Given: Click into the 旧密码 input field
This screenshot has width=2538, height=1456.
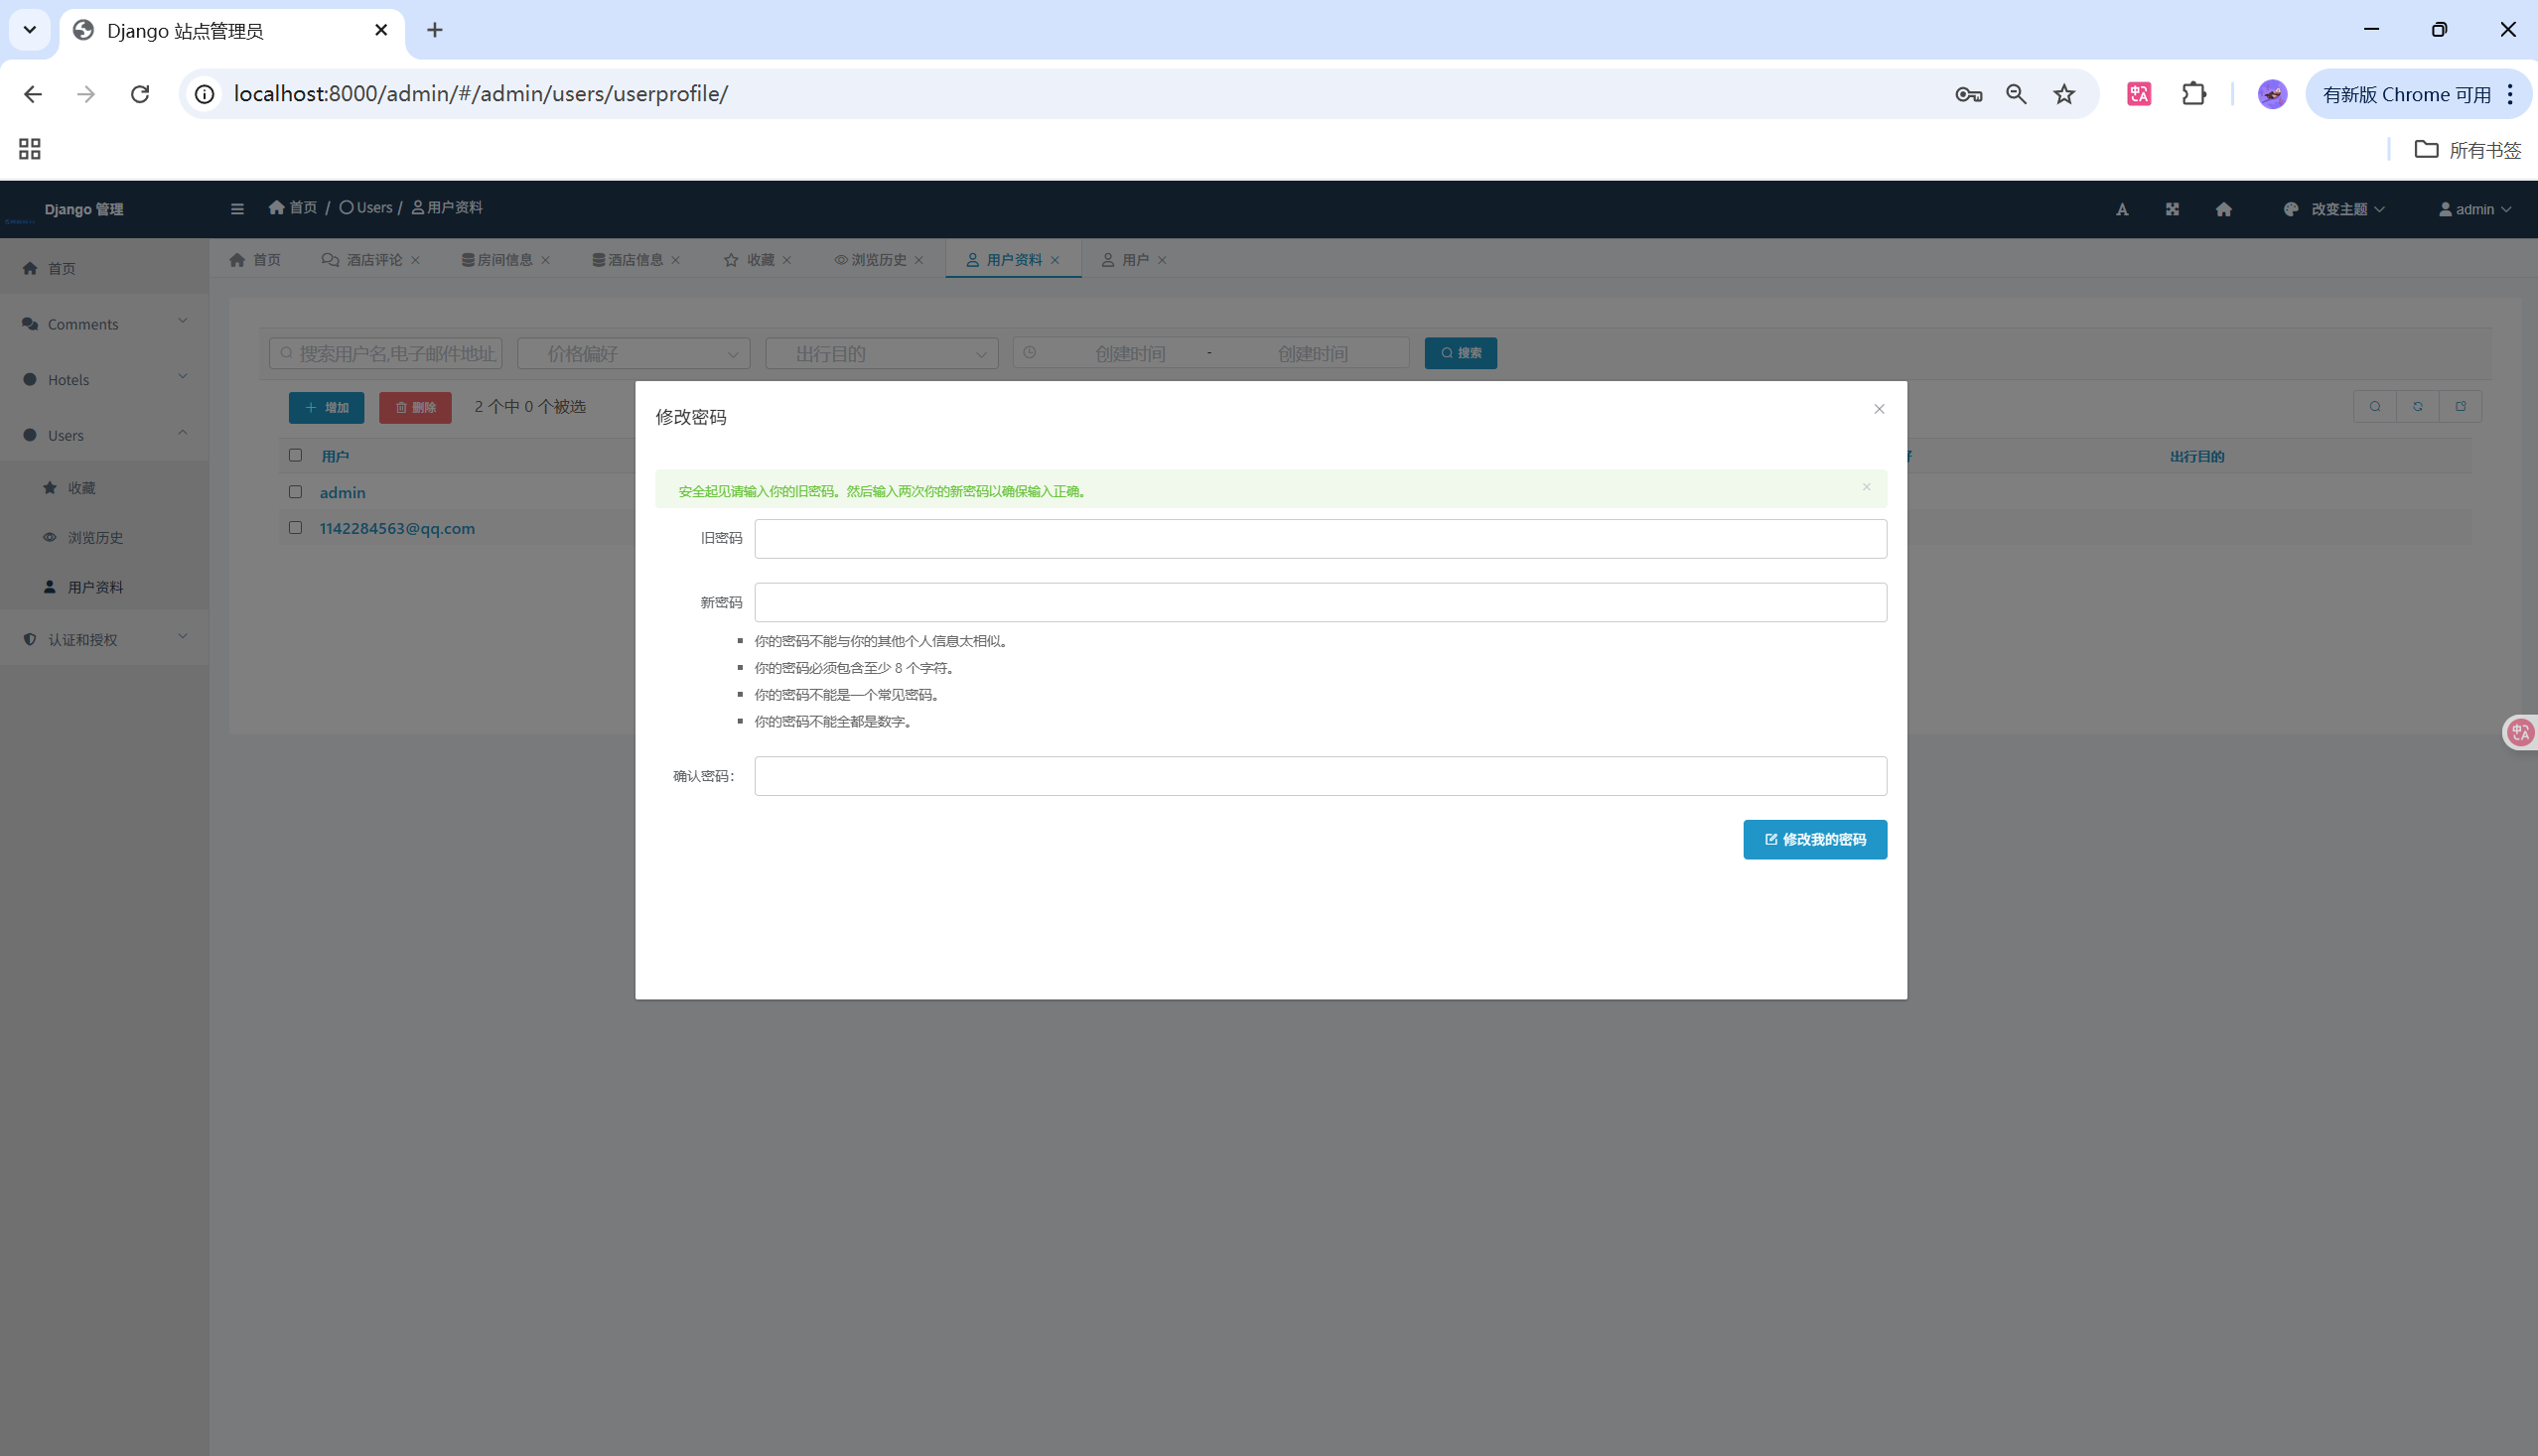Looking at the screenshot, I should pyautogui.click(x=1320, y=539).
